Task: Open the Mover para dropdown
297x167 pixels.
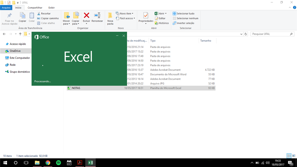Action: click(x=66, y=19)
